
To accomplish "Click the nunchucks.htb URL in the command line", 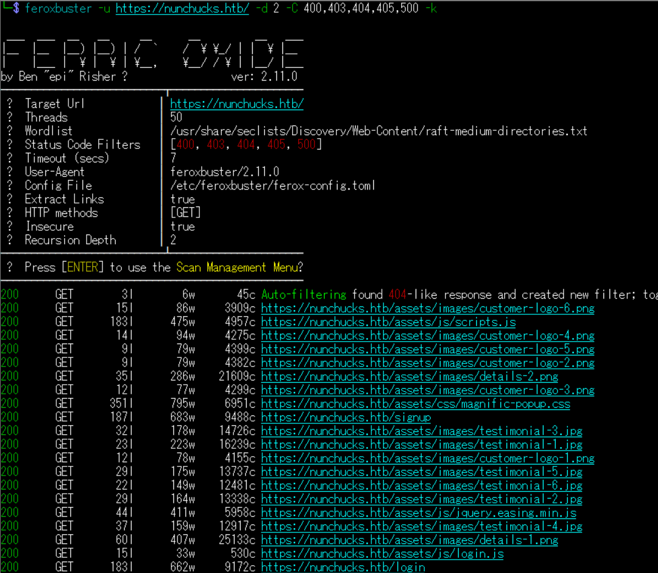I will pos(182,9).
